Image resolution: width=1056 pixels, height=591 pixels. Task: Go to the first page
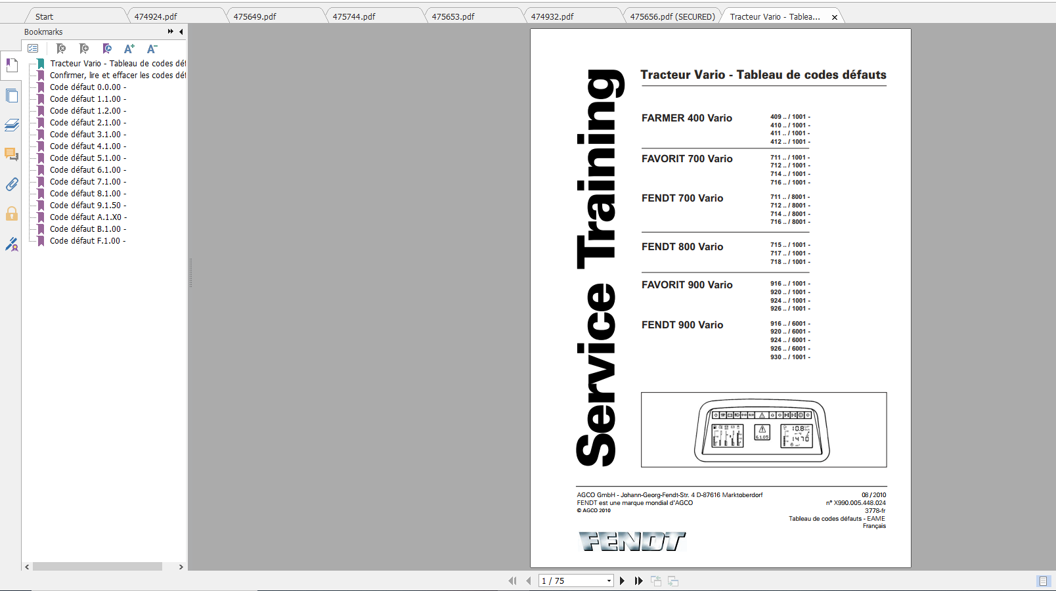pyautogui.click(x=513, y=580)
